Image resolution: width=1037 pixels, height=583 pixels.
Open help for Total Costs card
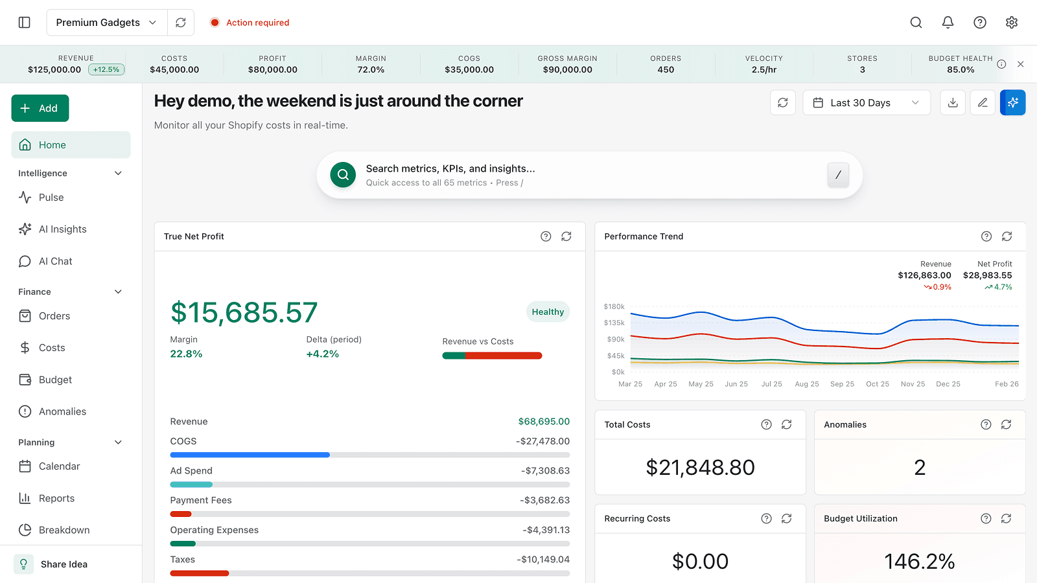coord(766,424)
